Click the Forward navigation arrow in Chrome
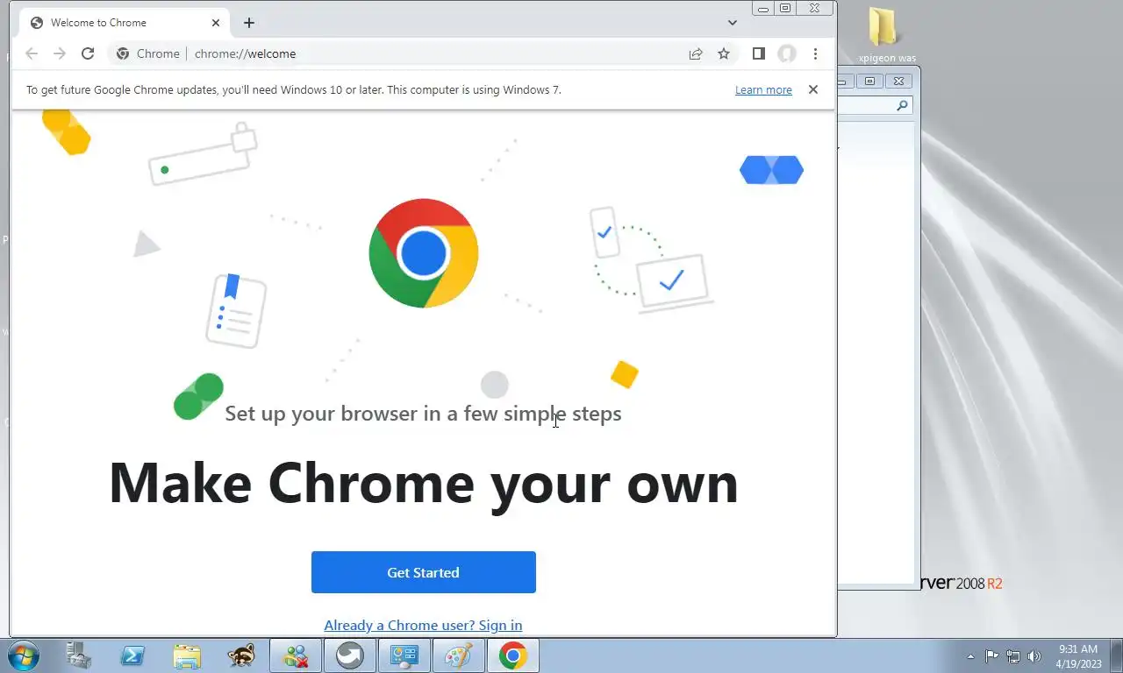 point(60,53)
